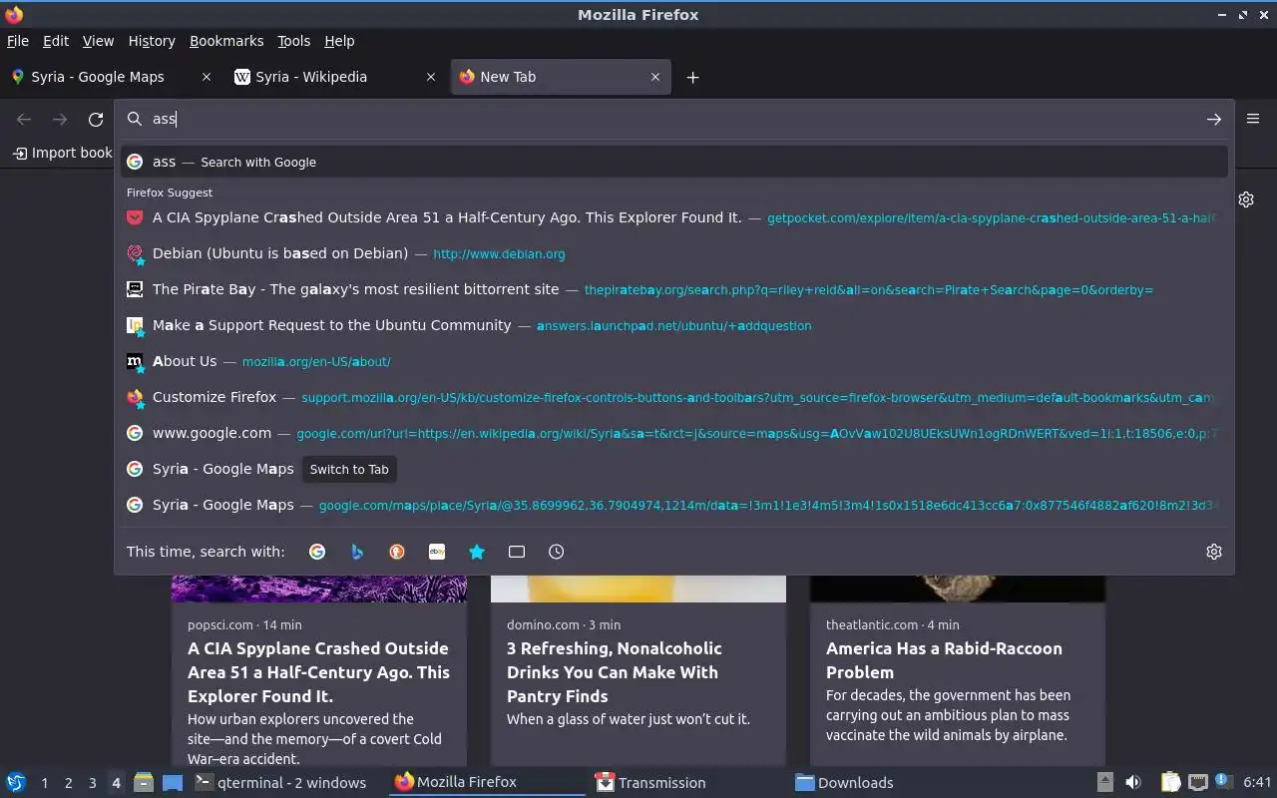Go forward with the forward arrow

(x=60, y=120)
